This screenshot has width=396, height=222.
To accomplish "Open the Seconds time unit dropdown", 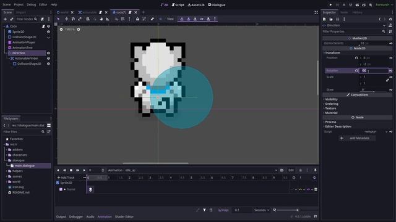I will click(261, 210).
